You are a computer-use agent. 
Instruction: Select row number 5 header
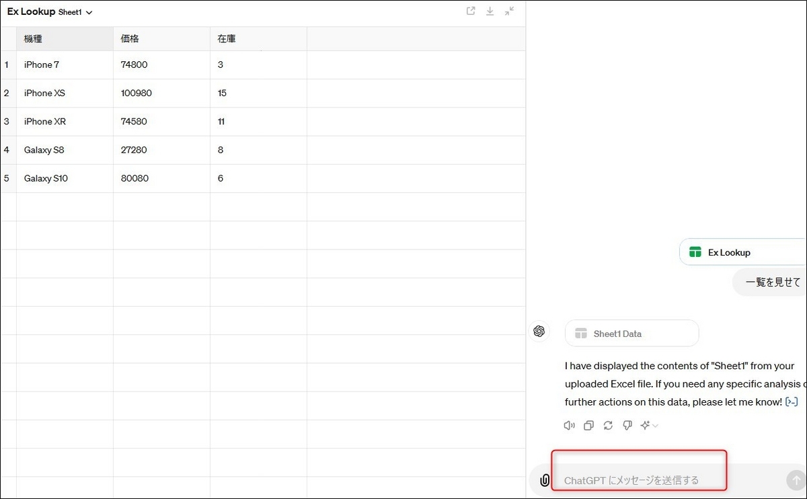8,178
